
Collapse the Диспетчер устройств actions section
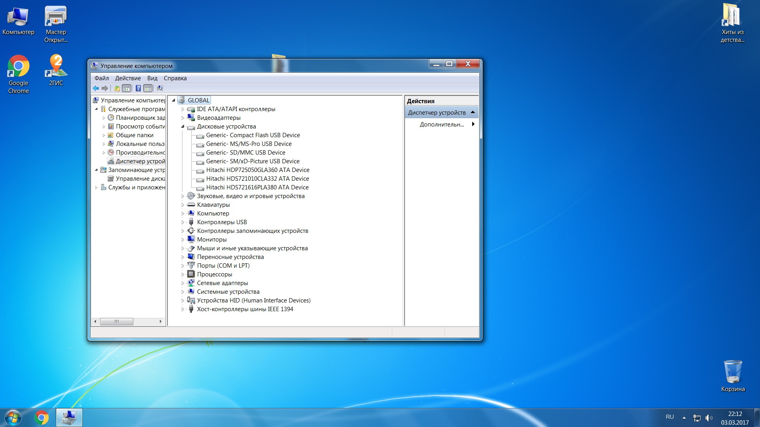point(473,113)
